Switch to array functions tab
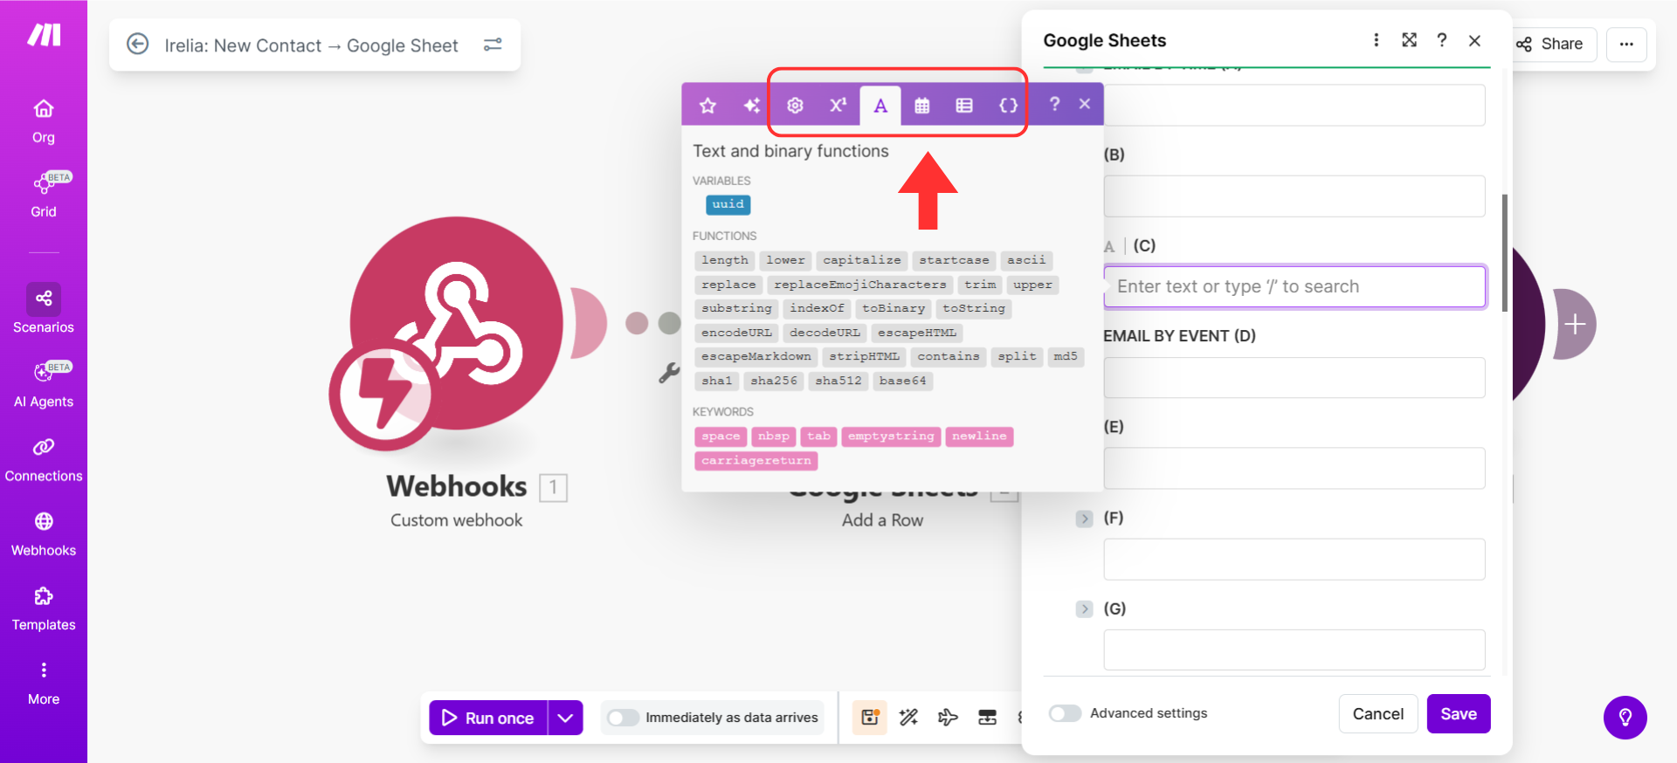This screenshot has height=763, width=1677. click(964, 106)
